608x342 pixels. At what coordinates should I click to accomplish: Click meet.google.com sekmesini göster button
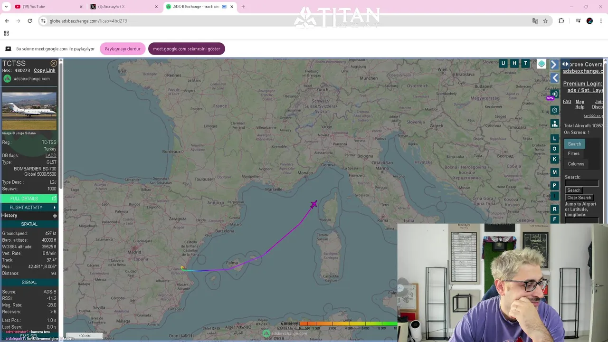point(187,49)
